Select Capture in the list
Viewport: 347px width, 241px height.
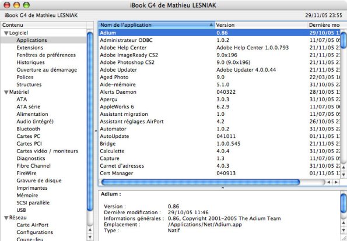[x=219, y=158]
